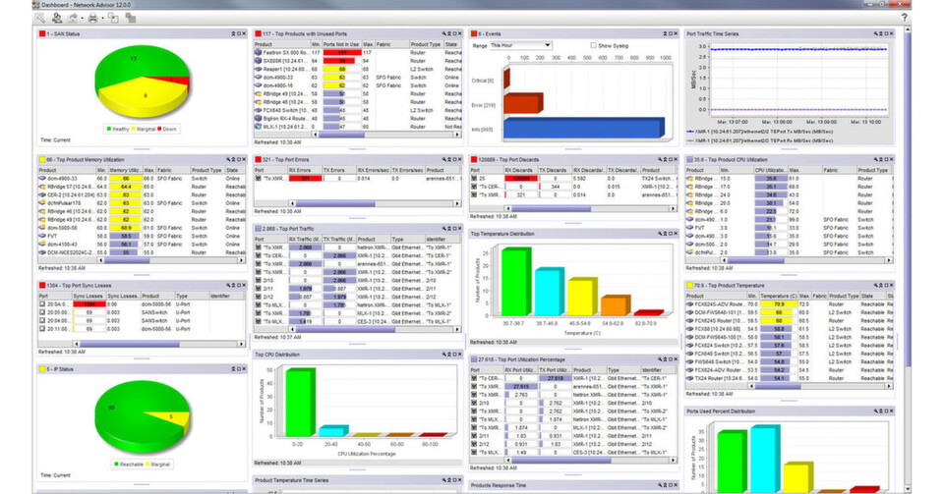Image resolution: width=944 pixels, height=494 pixels.
Task: Open dropdown arrow next to export icon
Action: pyautogui.click(x=82, y=19)
